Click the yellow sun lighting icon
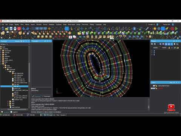The width and height of the screenshot is (181, 136). (155, 29)
